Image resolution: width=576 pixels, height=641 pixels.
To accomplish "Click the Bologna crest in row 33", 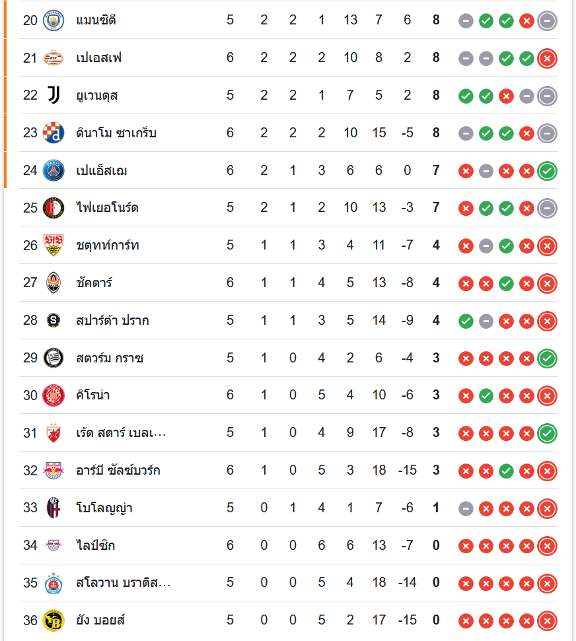I will tap(53, 508).
